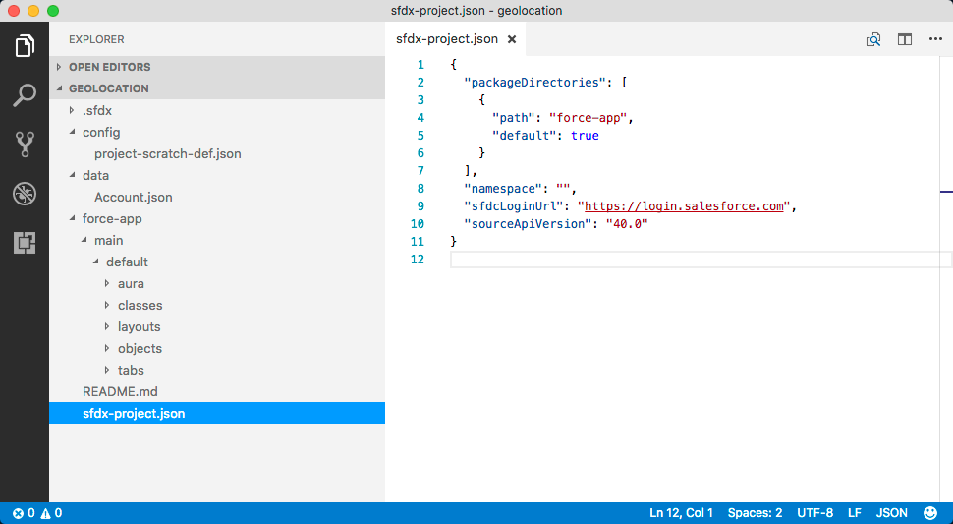The height and width of the screenshot is (524, 953).
Task: Open the Explorer view in activity bar
Action: 25,46
